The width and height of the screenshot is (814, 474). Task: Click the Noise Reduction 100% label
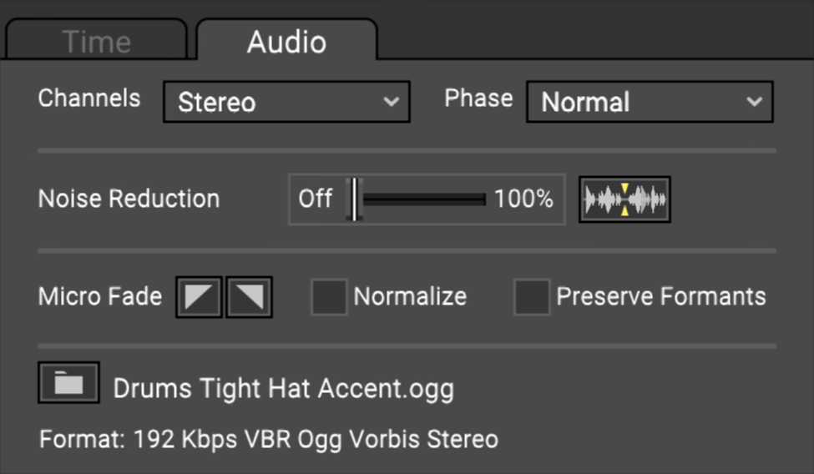(523, 199)
